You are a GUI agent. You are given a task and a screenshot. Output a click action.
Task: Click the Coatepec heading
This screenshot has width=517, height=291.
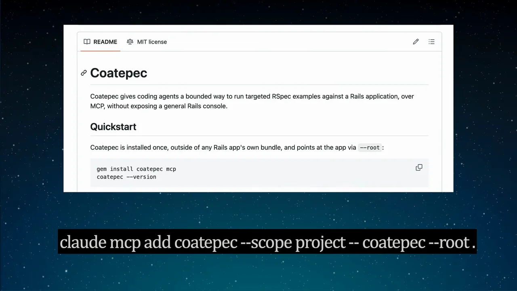pyautogui.click(x=119, y=73)
